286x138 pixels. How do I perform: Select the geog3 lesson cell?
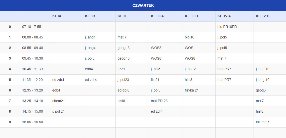[x=261, y=90]
